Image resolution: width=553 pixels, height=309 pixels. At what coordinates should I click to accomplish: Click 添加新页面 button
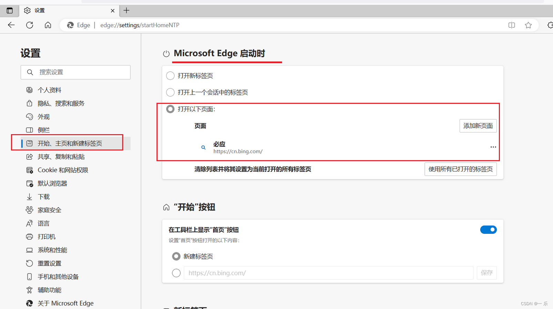coord(478,126)
